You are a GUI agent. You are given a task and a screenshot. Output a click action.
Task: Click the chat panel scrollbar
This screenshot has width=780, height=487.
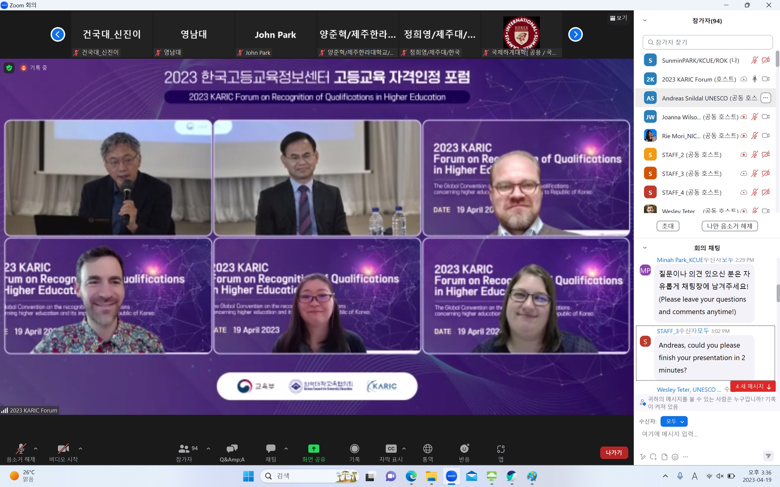click(778, 293)
